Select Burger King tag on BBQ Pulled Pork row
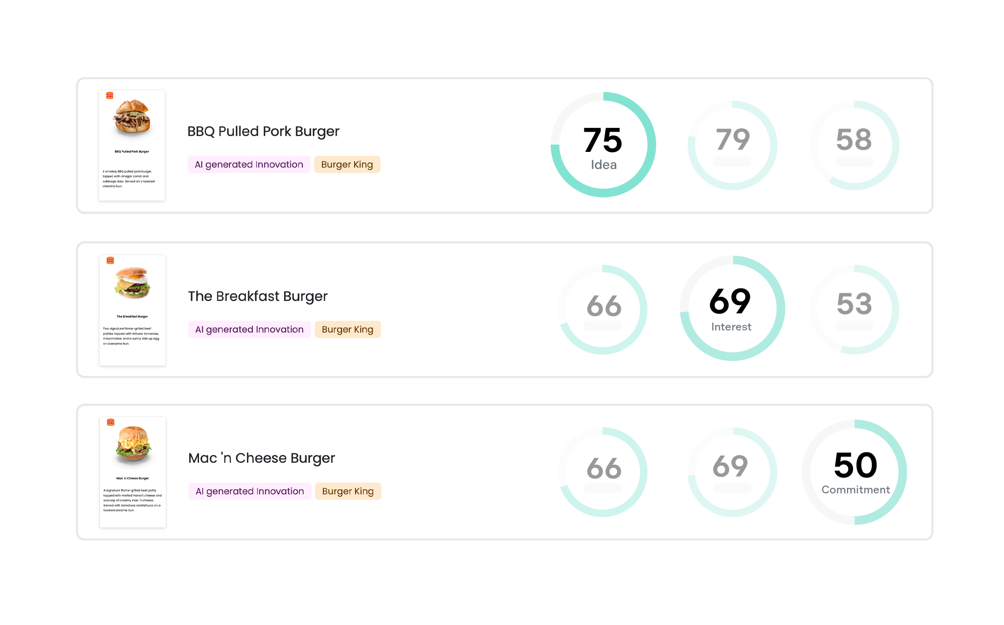Viewport: 1004px width, 625px height. coord(347,165)
